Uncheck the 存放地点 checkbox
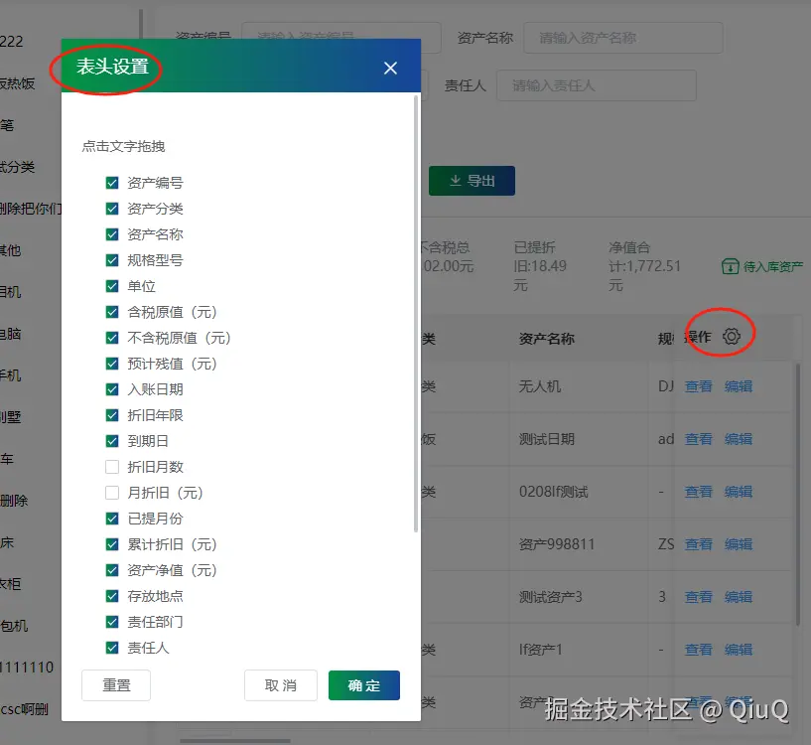811x745 pixels. pyautogui.click(x=112, y=596)
